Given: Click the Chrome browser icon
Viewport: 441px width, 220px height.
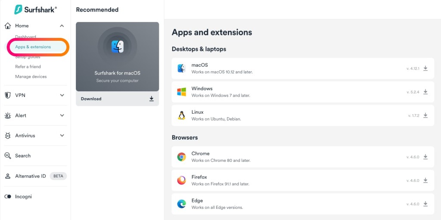Looking at the screenshot, I should [x=181, y=157].
